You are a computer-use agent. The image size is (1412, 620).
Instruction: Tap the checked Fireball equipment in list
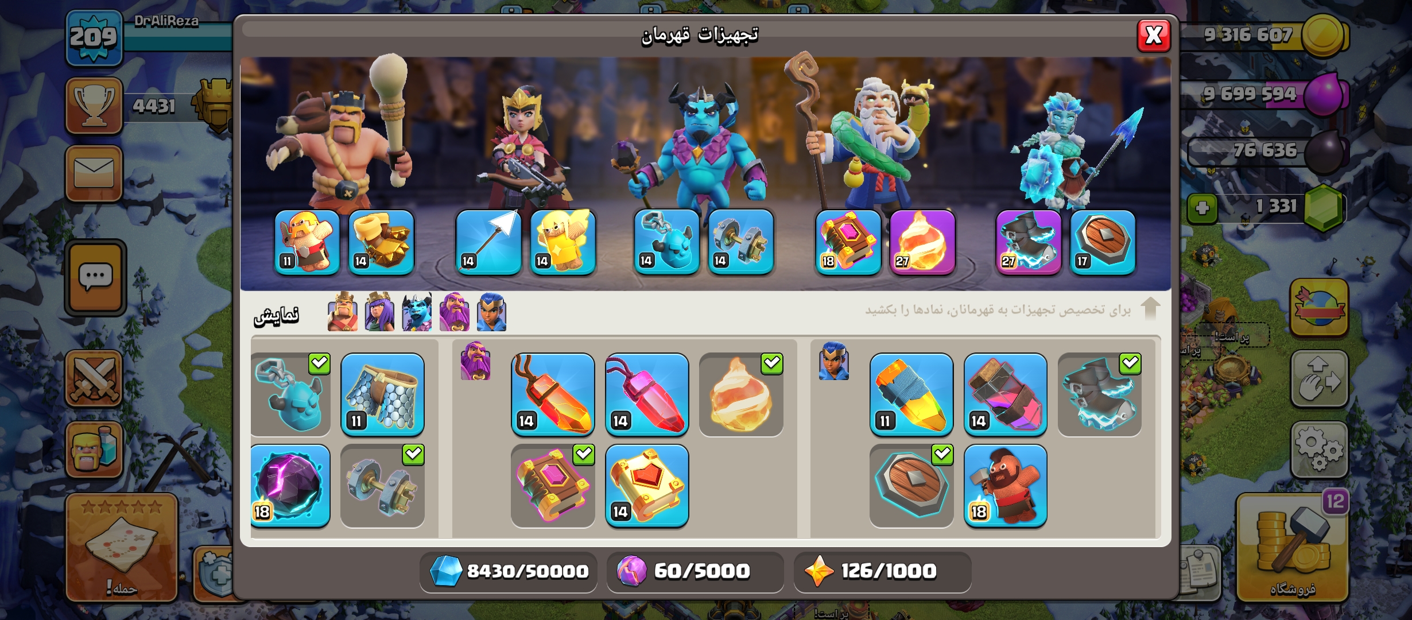click(741, 395)
